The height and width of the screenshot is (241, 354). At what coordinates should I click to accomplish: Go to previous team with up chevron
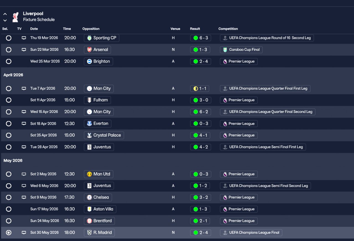point(5,14)
